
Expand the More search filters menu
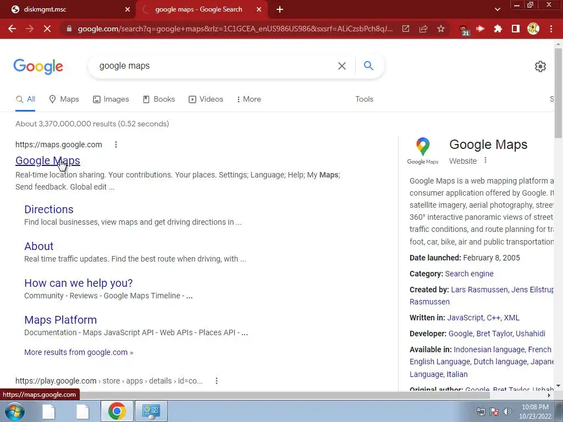pos(249,99)
